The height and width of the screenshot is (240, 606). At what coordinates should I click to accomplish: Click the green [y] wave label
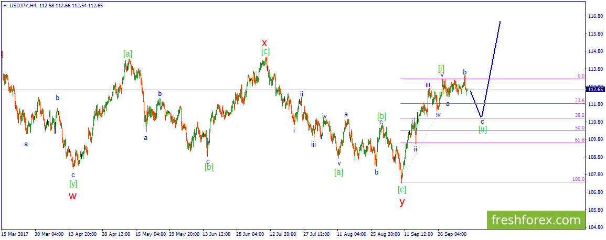pyautogui.click(x=73, y=184)
